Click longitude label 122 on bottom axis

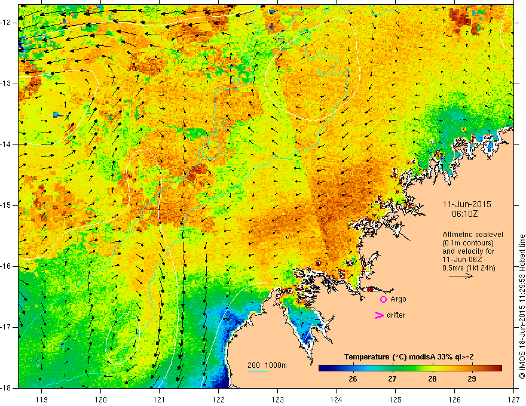coord(218,399)
